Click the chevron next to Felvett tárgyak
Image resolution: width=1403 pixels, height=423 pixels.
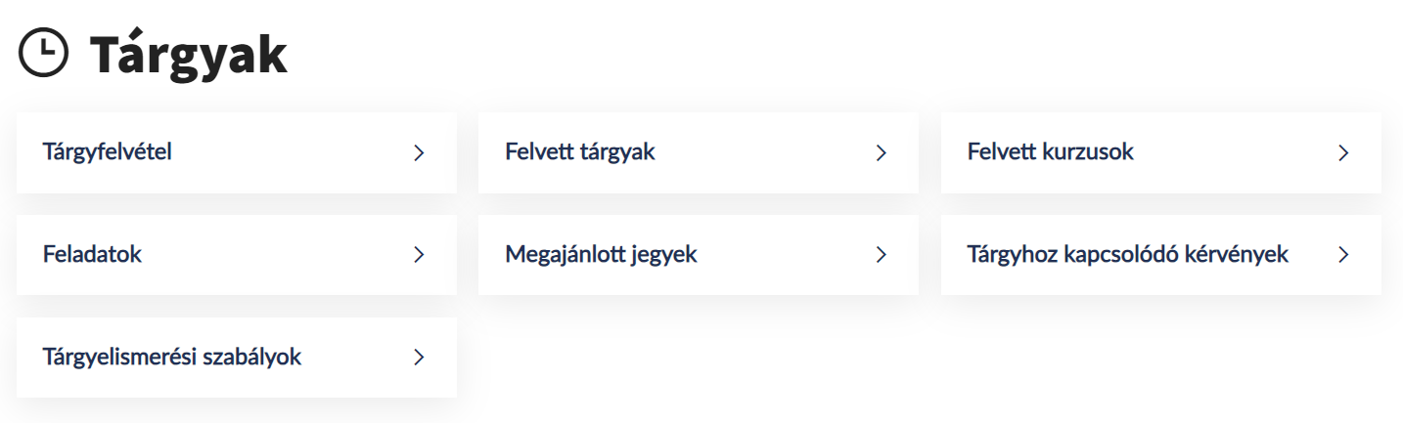tap(881, 153)
